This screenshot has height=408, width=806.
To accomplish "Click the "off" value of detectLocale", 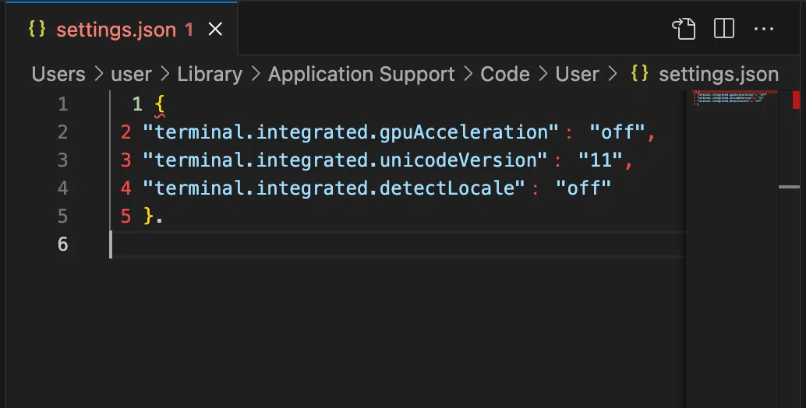I will tap(583, 188).
